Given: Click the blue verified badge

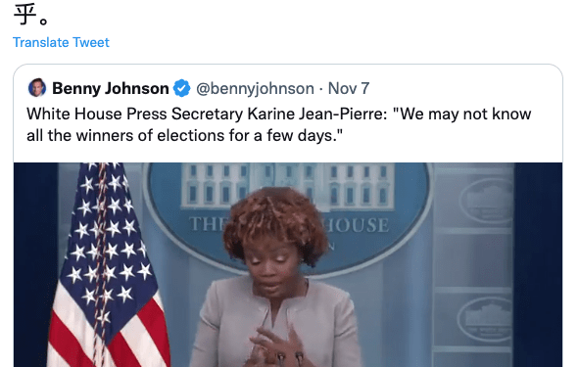Looking at the screenshot, I should (x=181, y=88).
